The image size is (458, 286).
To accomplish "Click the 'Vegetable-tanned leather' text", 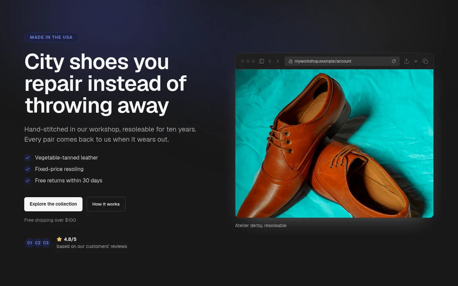I will coord(66,158).
